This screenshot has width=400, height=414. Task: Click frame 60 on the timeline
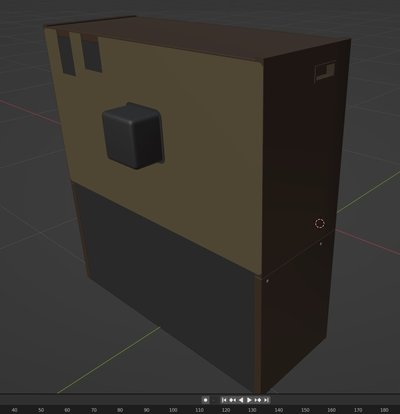67,410
